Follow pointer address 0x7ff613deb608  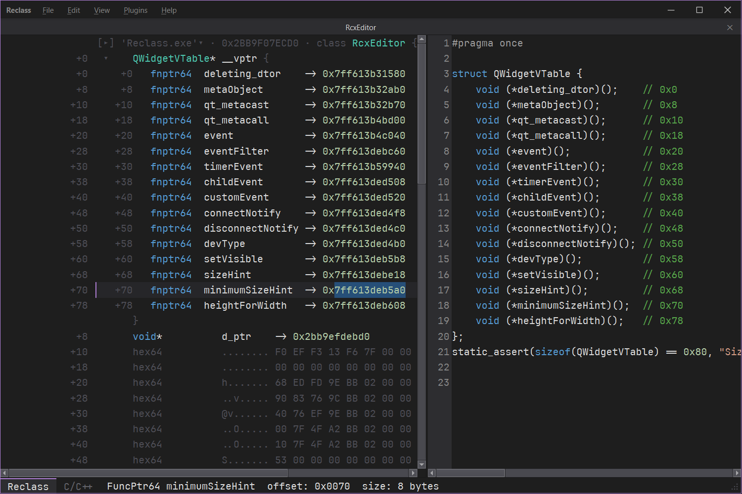click(x=364, y=305)
